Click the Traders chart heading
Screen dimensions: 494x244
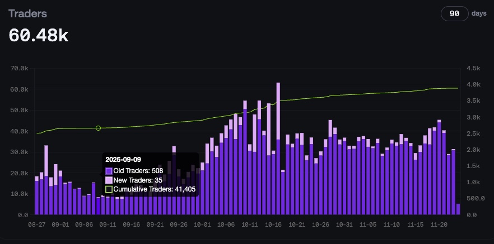click(x=27, y=14)
